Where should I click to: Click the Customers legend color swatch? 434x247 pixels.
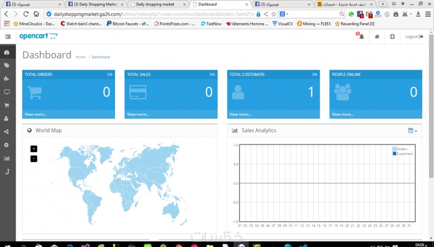pyautogui.click(x=395, y=154)
